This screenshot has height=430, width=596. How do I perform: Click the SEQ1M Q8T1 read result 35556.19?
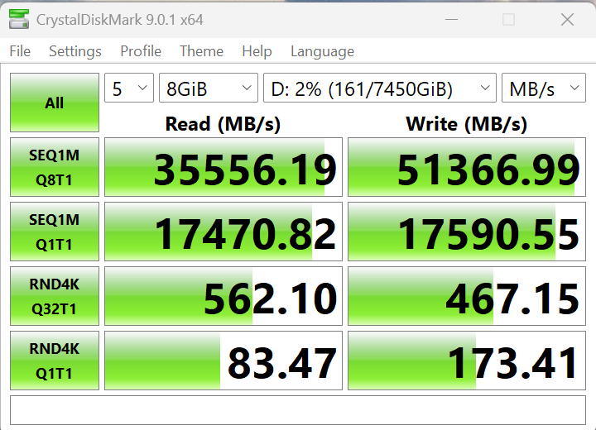pos(223,168)
